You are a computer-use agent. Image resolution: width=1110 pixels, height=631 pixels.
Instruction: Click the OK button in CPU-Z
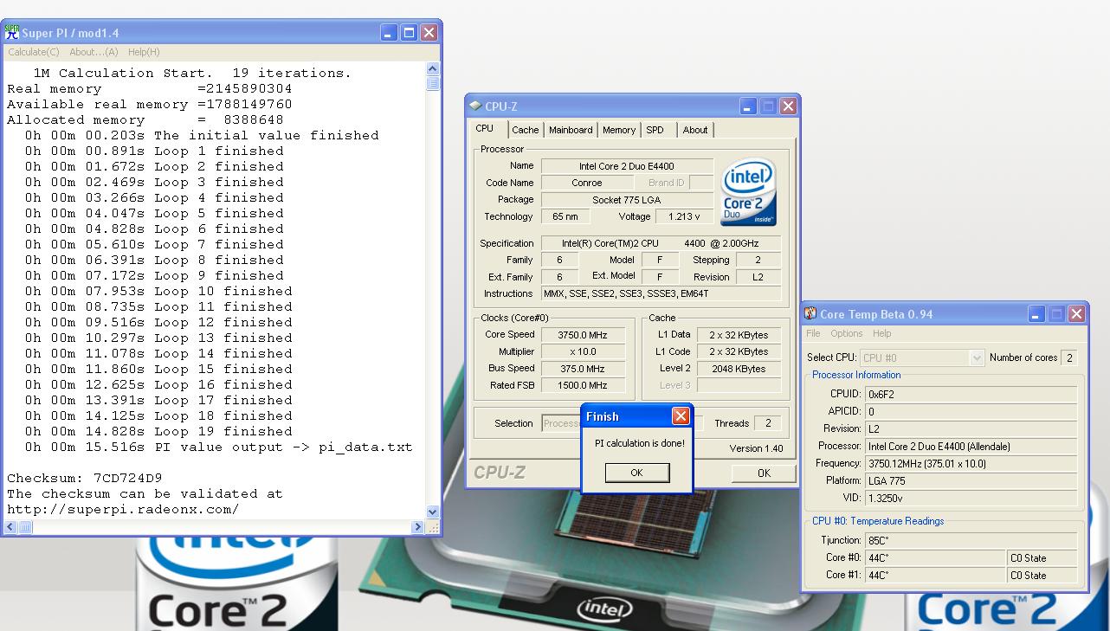(764, 473)
